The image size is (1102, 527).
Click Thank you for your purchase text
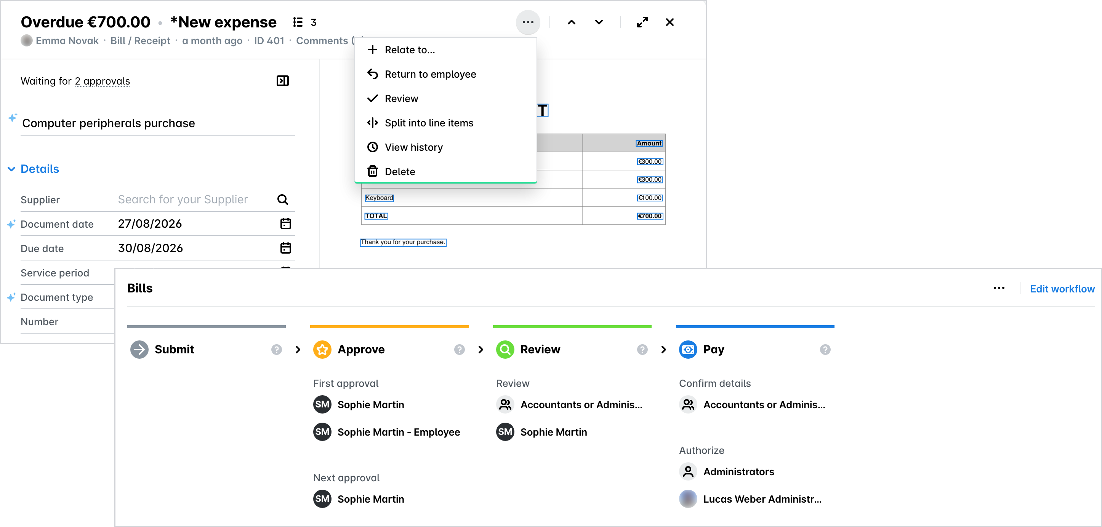[403, 242]
